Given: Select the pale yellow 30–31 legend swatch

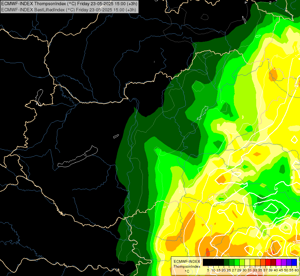Looking at the screenshot, I should point(247,262).
